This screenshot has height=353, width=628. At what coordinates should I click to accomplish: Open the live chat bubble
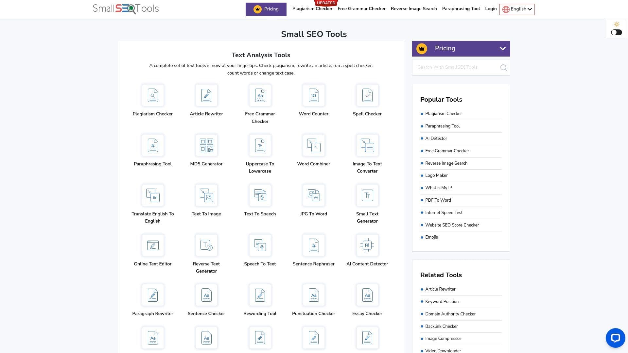615,338
